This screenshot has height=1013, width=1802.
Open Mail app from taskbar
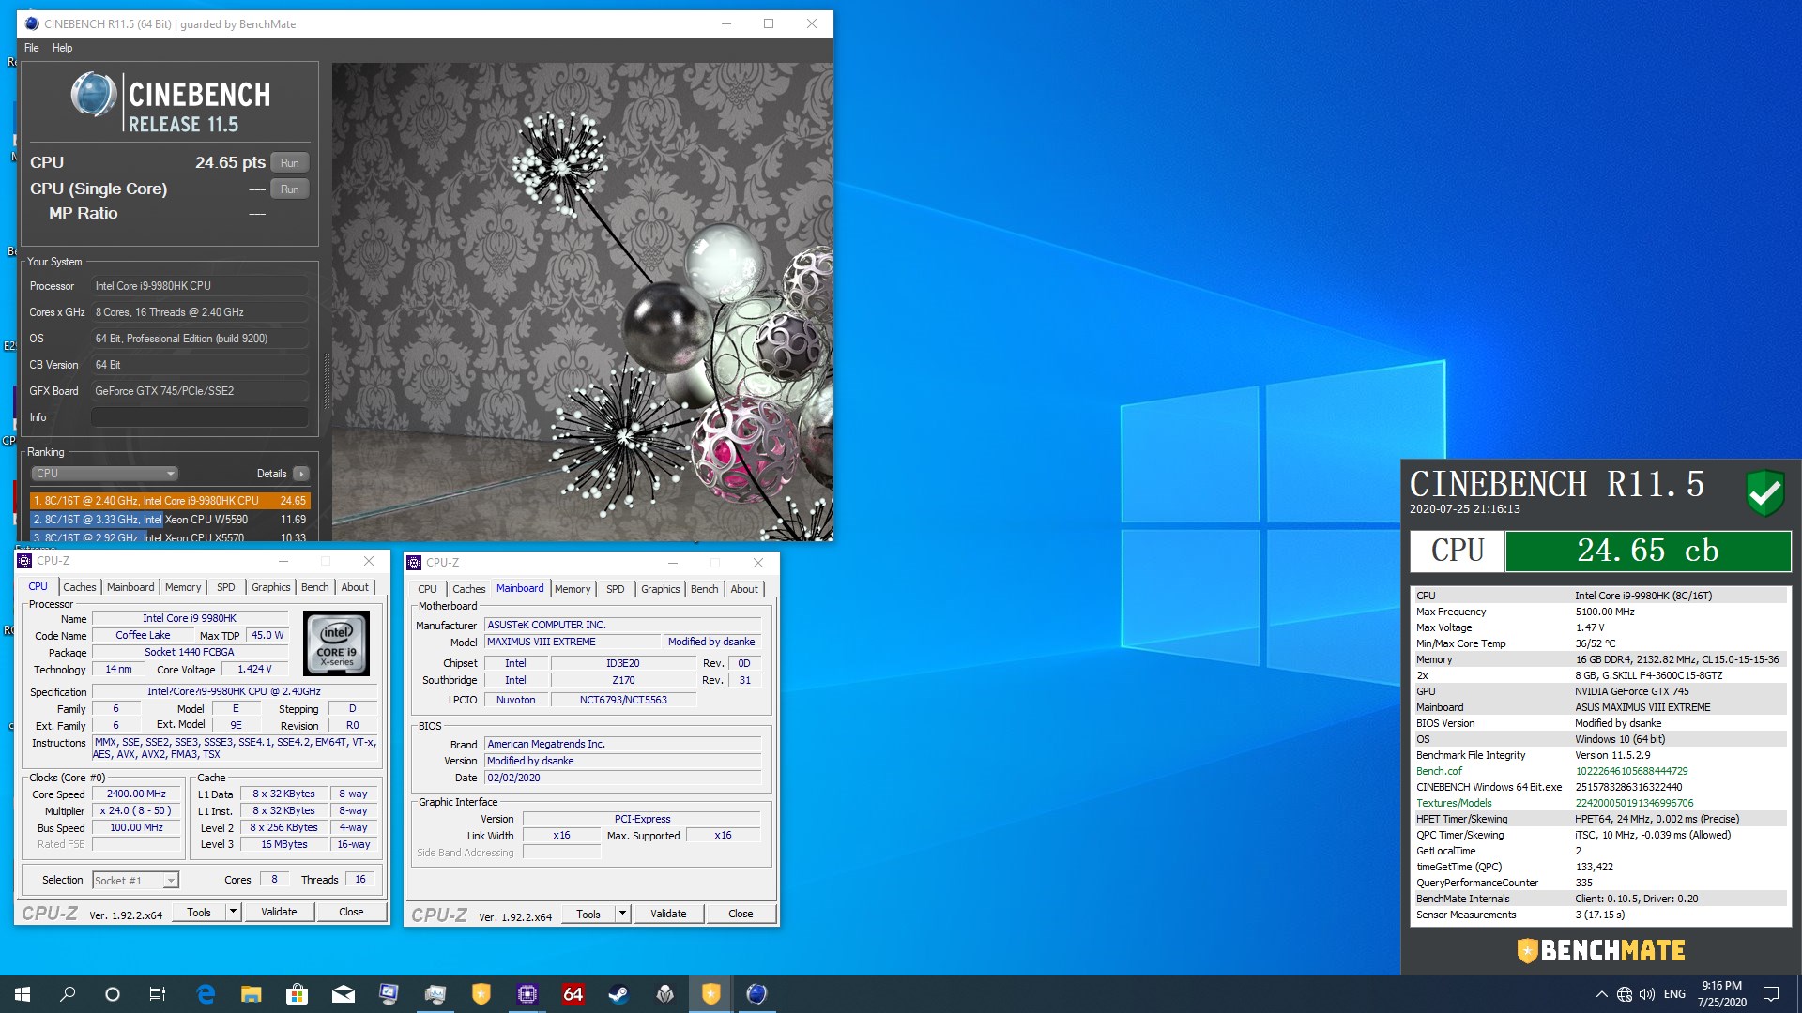click(344, 994)
